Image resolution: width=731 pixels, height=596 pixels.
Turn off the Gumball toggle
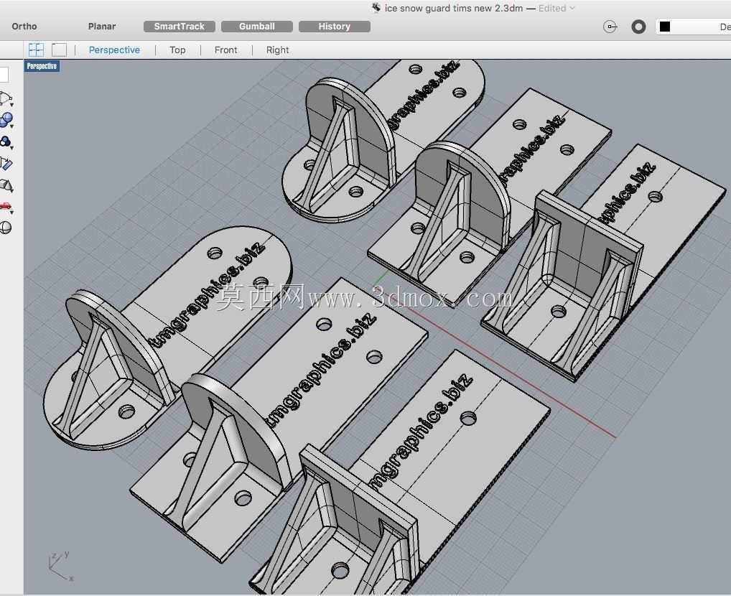(x=257, y=27)
